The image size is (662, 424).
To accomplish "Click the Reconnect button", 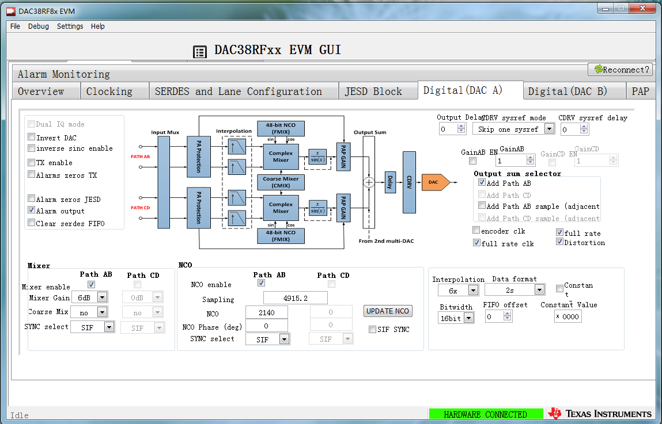I will (x=620, y=70).
